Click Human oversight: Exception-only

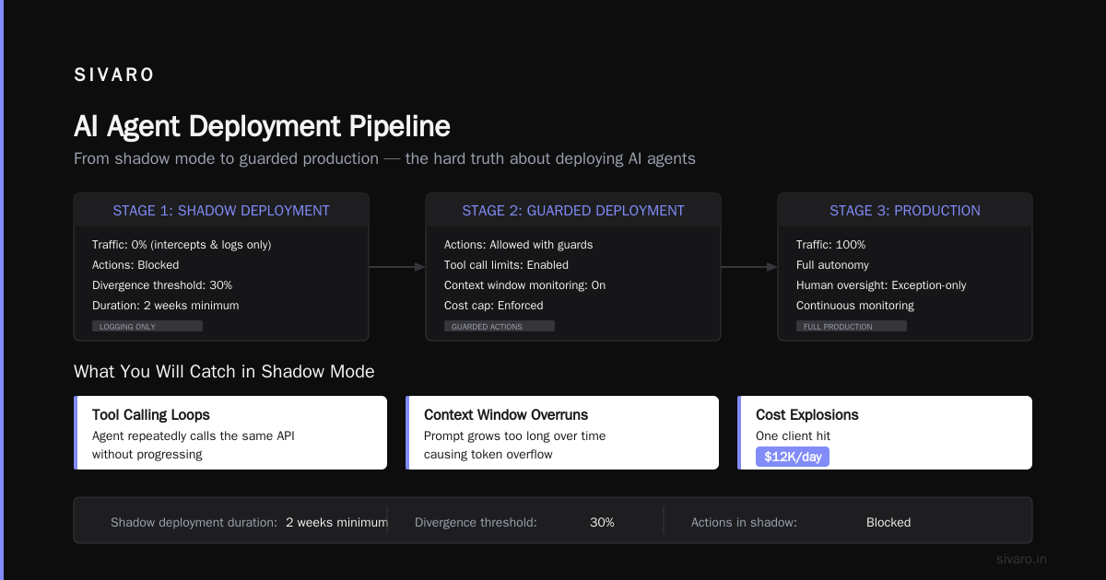tap(881, 285)
